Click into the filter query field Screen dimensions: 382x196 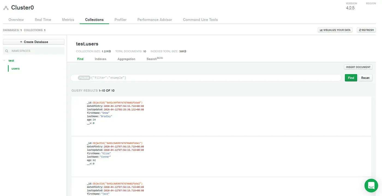click(206, 78)
